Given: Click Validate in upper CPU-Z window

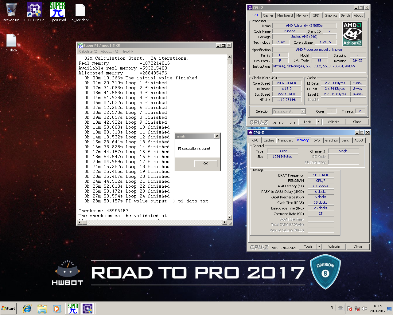Looking at the screenshot, I should click(333, 122).
